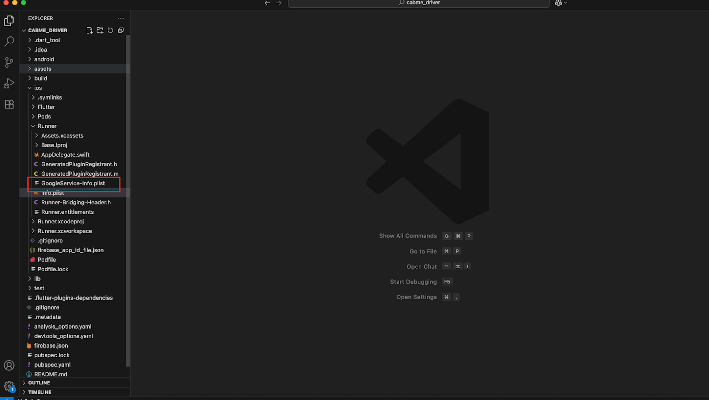Click the cabme_driver command center search box
Viewport: 709px width, 400px height.
pos(419,3)
